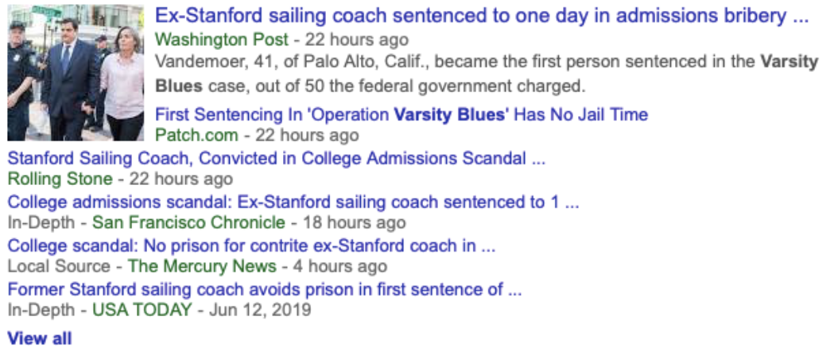Screen dimensions: 838x351
Task: Open the Ex-Stanford sailing coach sentenced headline
Action: pos(481,16)
